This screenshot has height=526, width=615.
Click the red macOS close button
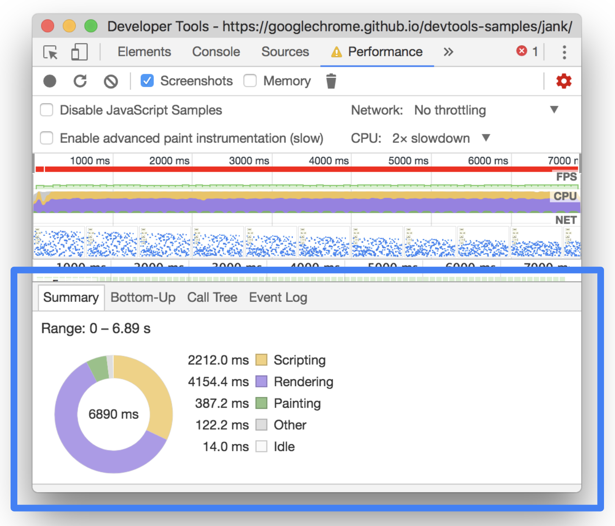click(47, 26)
